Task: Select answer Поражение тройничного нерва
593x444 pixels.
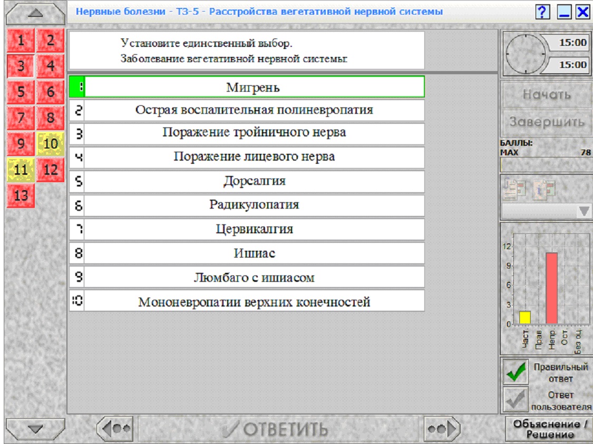Action: [247, 133]
